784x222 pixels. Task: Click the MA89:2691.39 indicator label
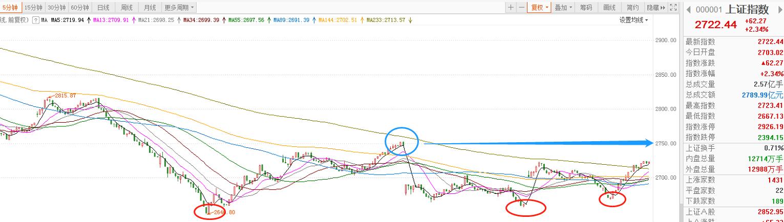291,20
